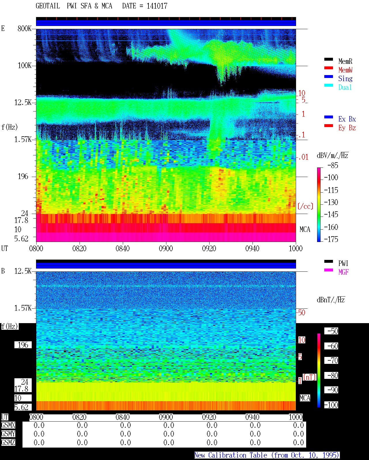Click the red MemW legend swatch

click(329, 68)
